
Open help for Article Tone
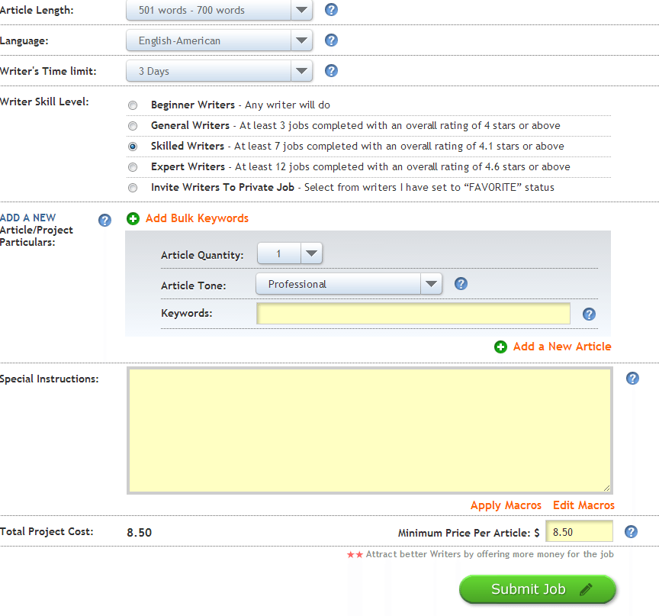point(461,284)
